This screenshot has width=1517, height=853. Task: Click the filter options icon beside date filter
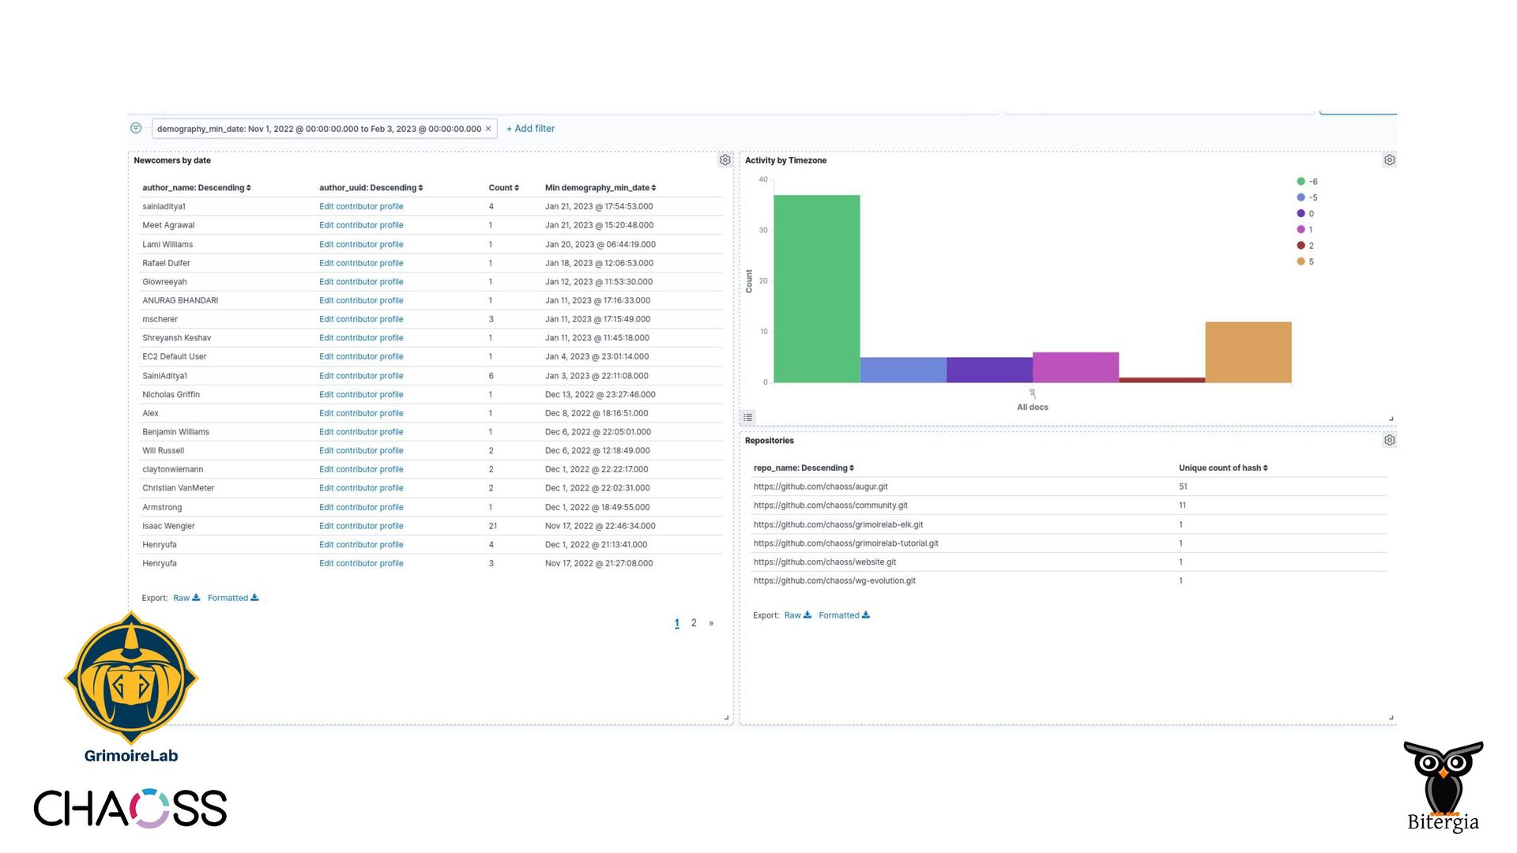pos(136,128)
